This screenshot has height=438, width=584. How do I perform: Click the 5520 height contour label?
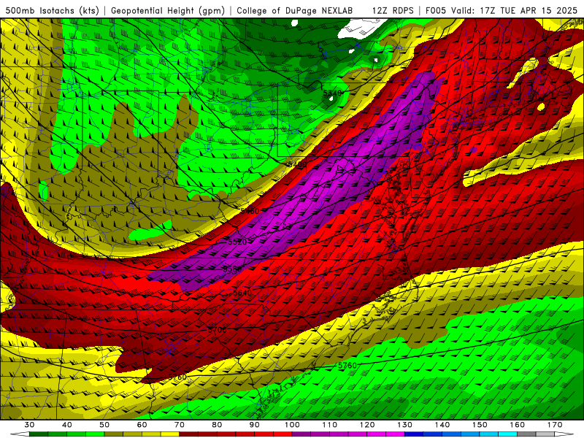(x=237, y=242)
